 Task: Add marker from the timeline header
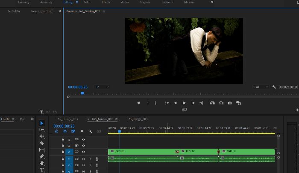coord(82,131)
